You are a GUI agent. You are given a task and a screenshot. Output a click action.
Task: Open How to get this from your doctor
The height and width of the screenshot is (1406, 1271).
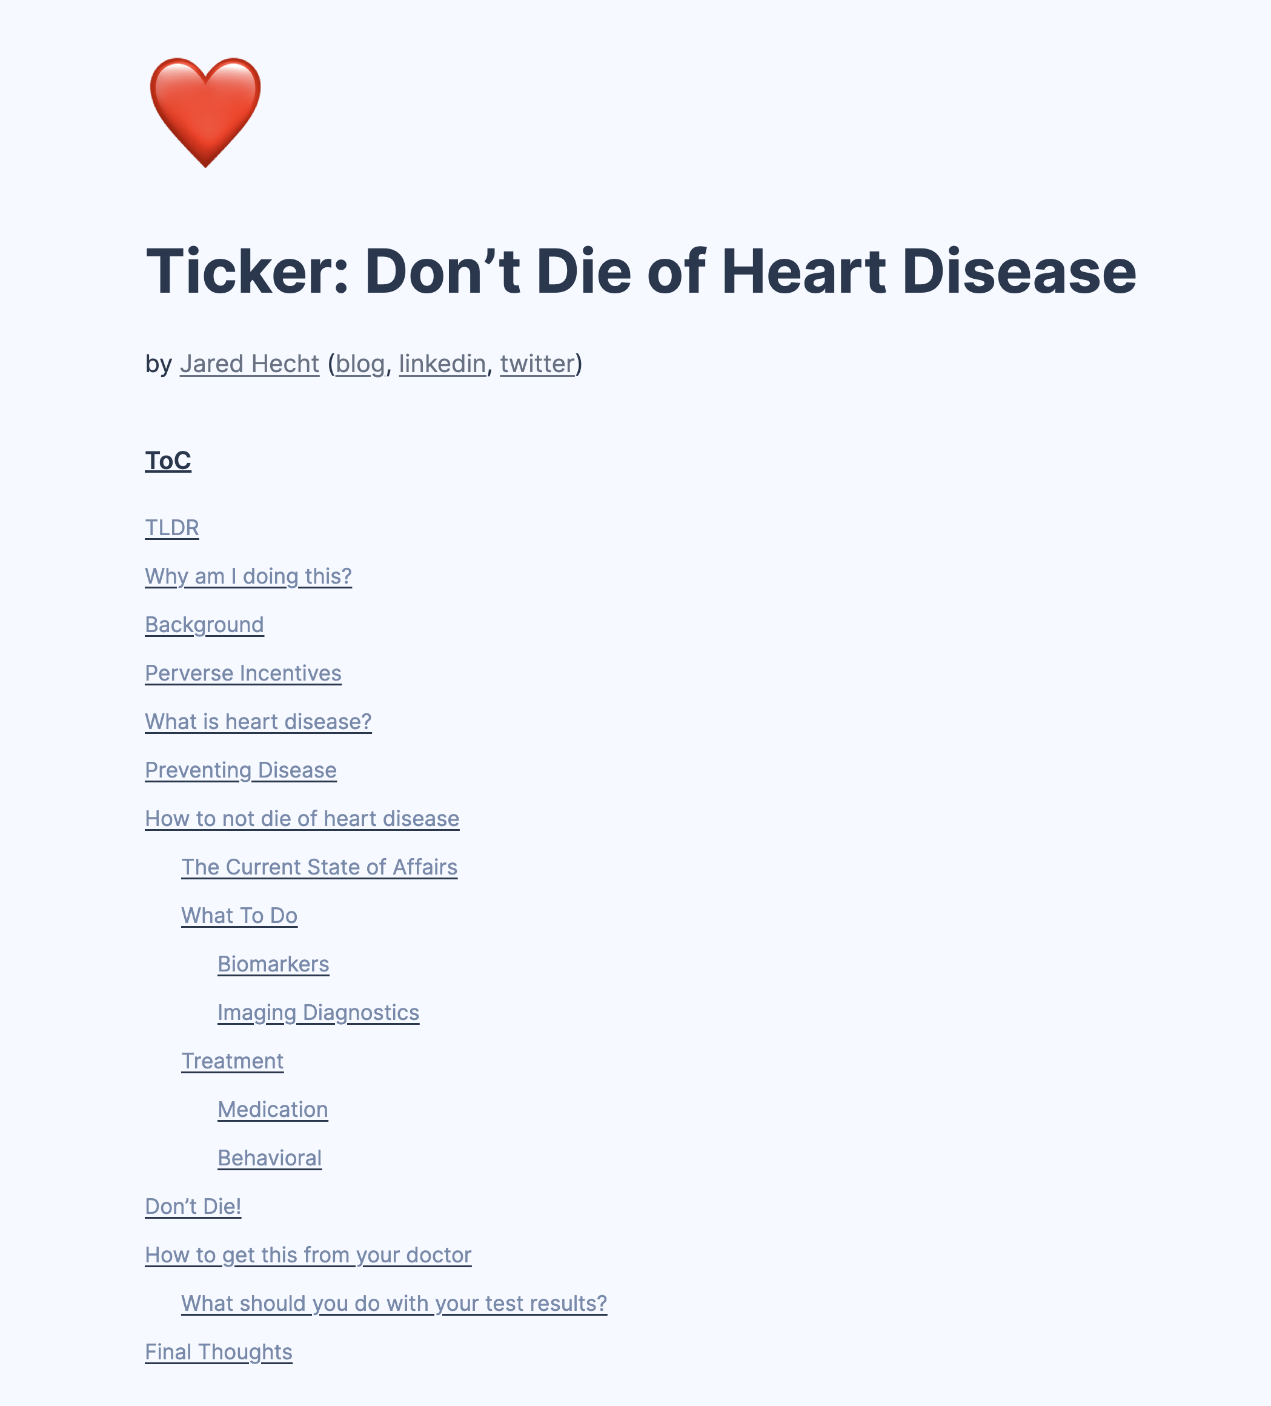point(308,1254)
